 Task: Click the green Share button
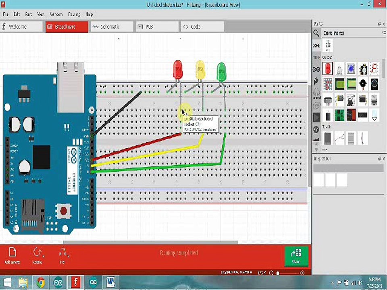tap(296, 256)
